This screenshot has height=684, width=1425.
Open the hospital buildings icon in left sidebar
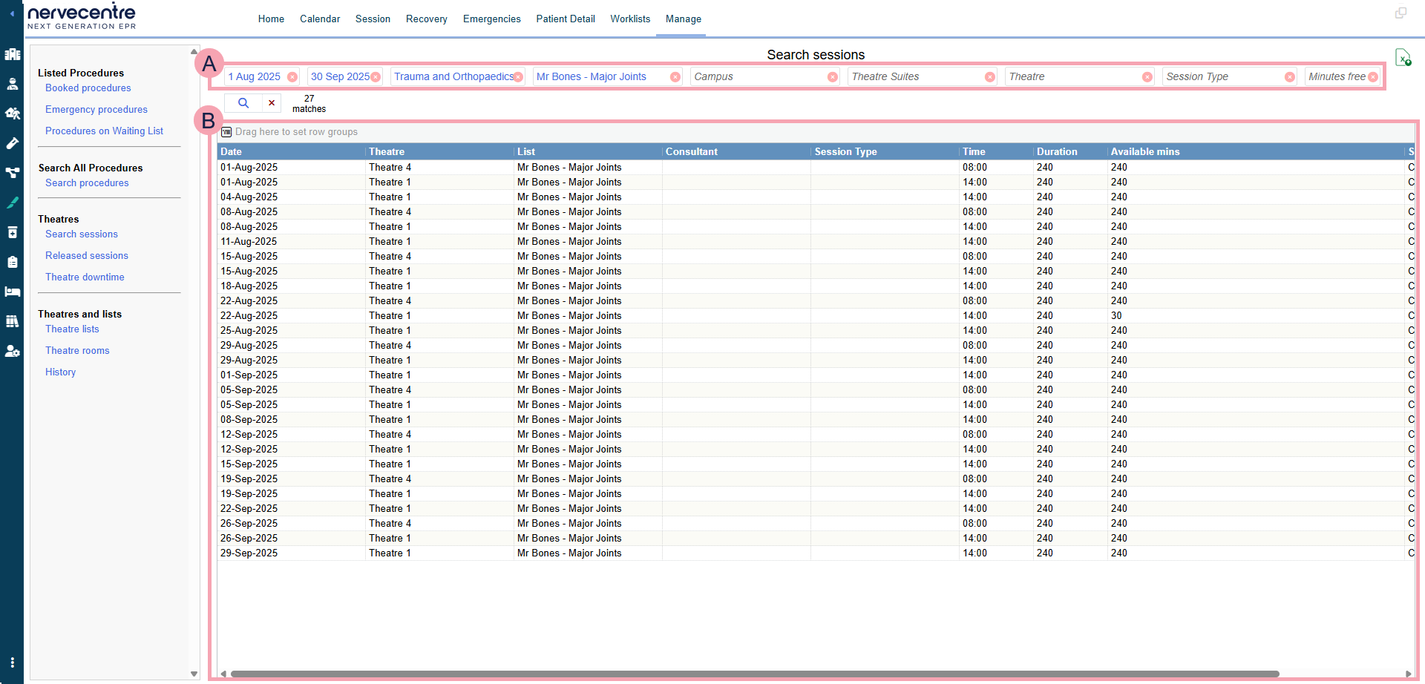coord(13,54)
